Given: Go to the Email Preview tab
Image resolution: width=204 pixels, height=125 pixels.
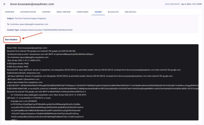Looking at the screenshot, I should click(x=63, y=12).
